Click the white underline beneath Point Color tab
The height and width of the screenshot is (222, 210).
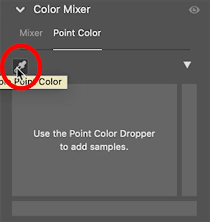point(78,50)
